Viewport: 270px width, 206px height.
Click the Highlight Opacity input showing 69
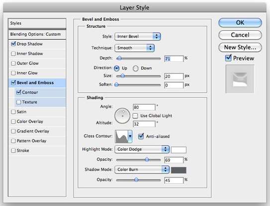tap(174, 160)
